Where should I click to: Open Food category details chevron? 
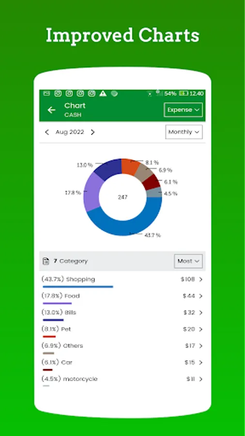201,296
